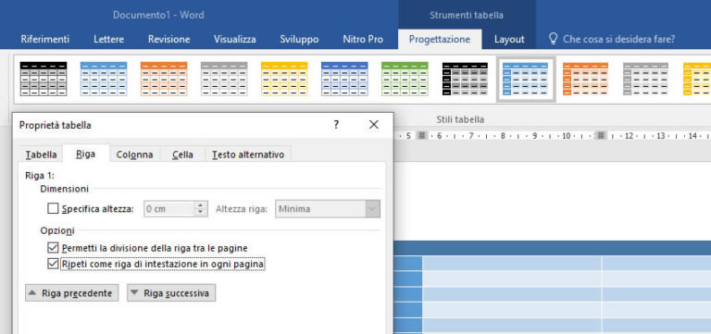Decrease the row height with the down spinner
This screenshot has width=711, height=334.
click(200, 213)
